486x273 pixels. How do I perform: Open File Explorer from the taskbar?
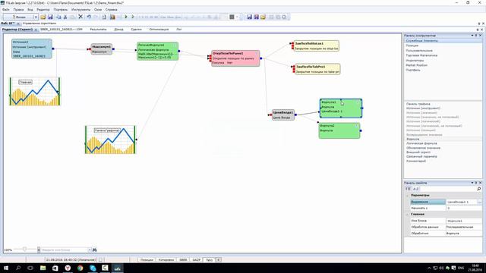[x=43, y=268]
